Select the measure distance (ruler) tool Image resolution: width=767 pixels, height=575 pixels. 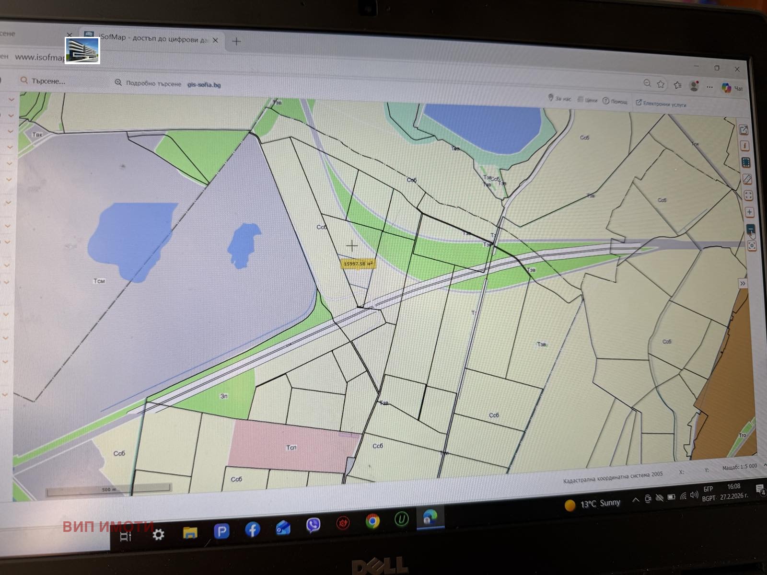[747, 179]
